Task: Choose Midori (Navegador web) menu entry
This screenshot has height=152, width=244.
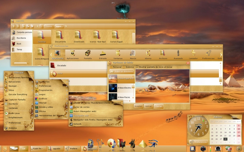Action: click(x=96, y=111)
